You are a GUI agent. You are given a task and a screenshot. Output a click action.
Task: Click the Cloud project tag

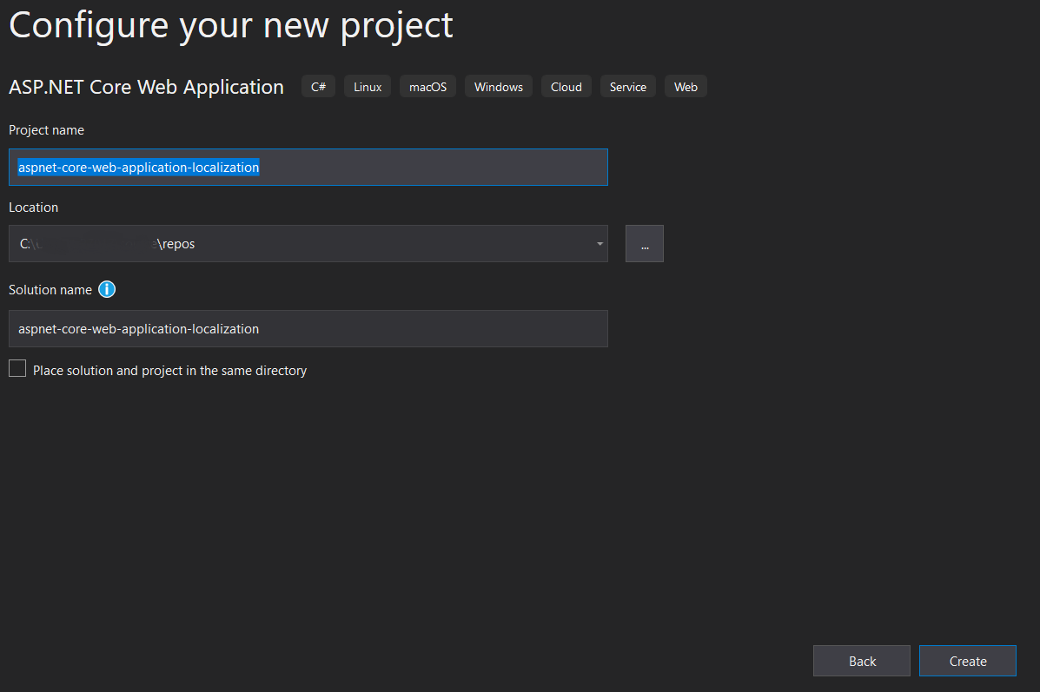(566, 86)
